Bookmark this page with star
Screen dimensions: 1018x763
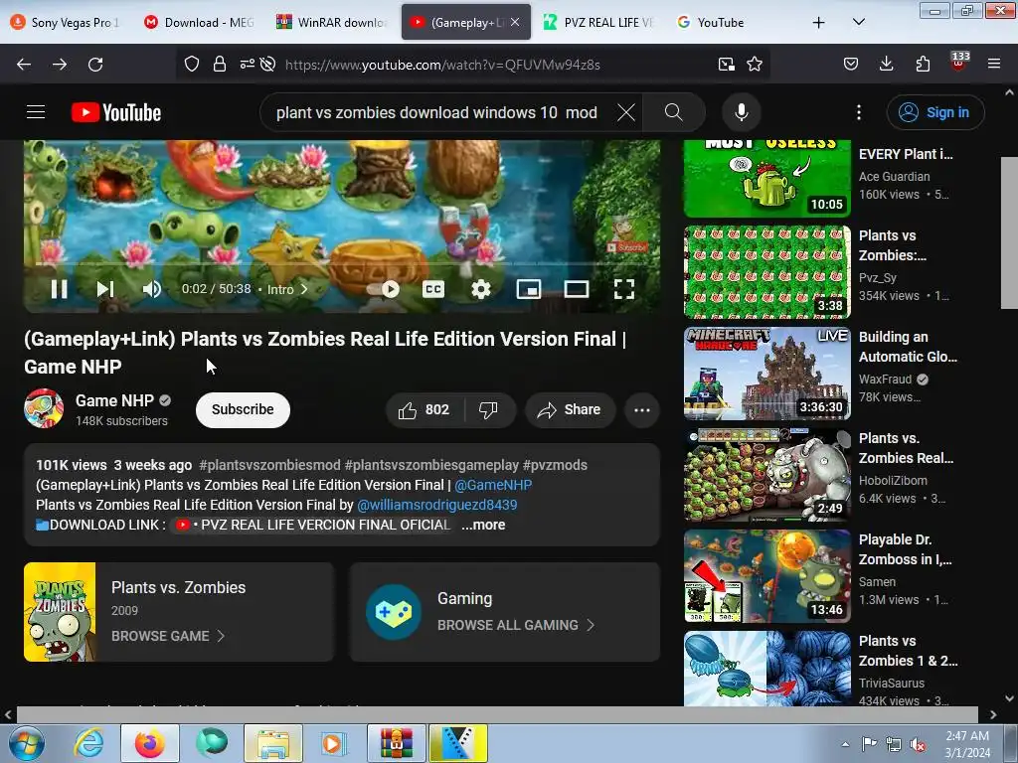click(755, 65)
